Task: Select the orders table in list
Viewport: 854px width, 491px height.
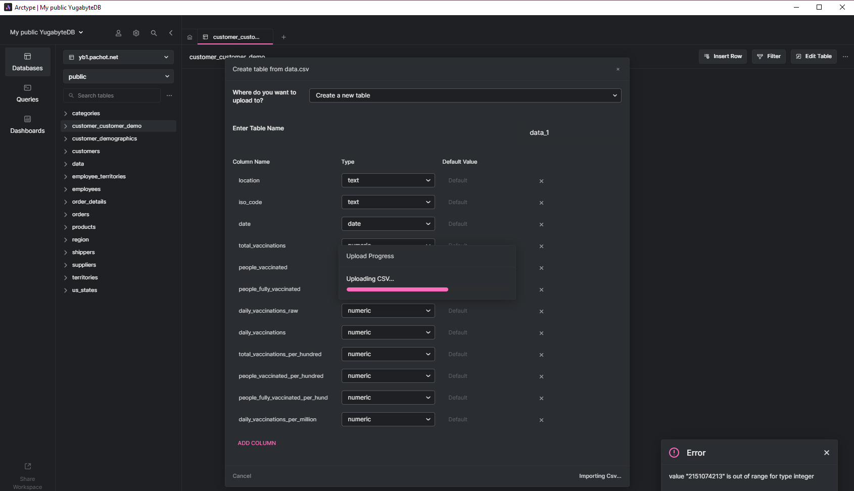Action: click(81, 215)
